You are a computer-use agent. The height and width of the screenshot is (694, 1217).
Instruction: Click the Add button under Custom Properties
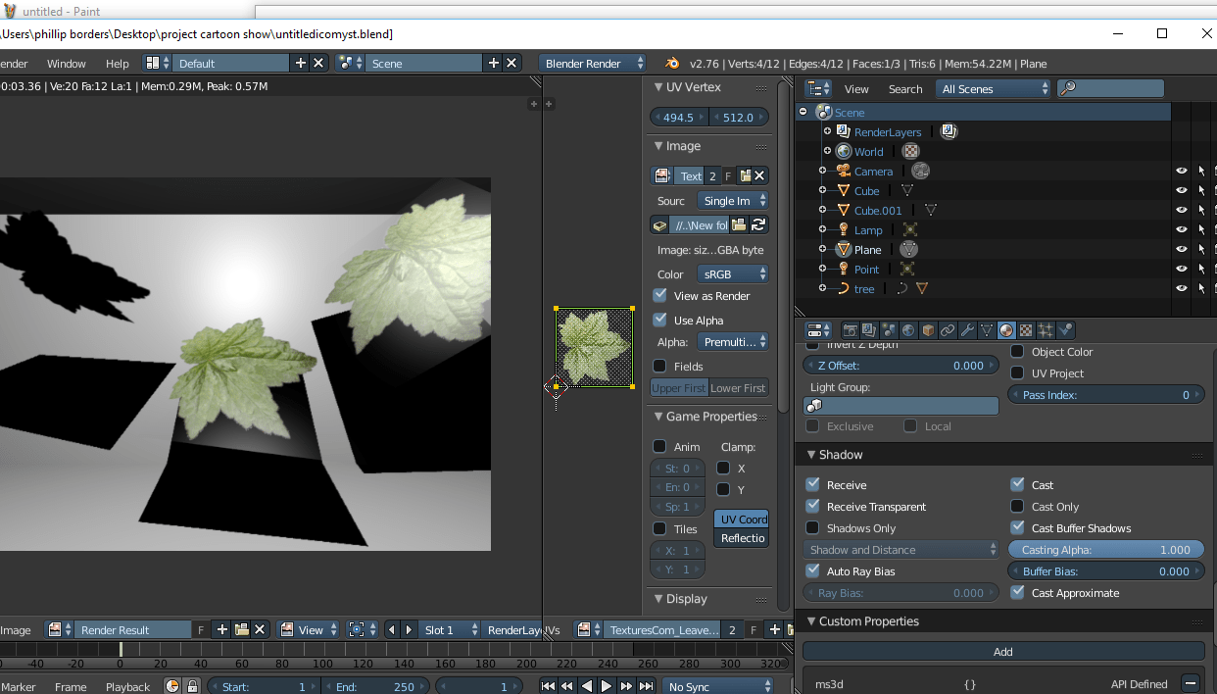coord(1002,651)
